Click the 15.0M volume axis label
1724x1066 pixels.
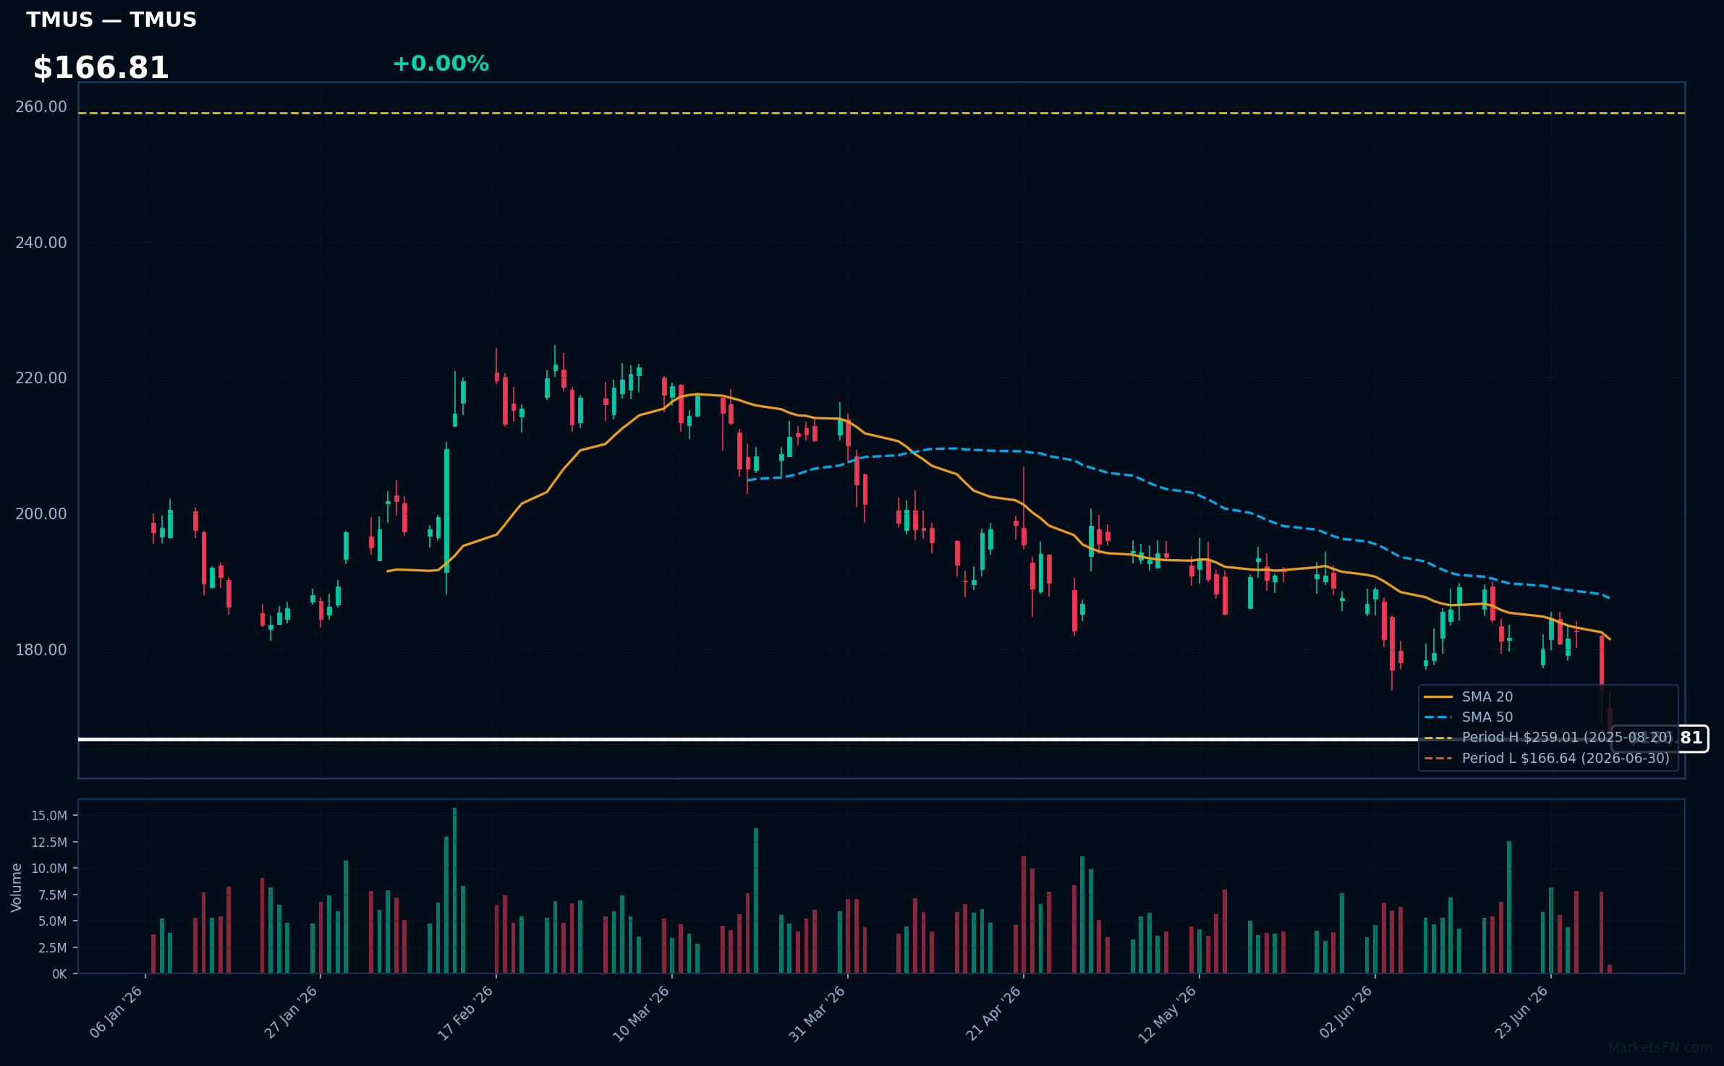pos(49,816)
